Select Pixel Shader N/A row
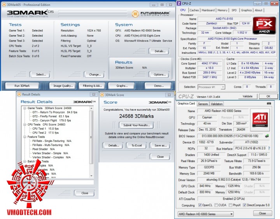Screen dimensions: 280x219 click(44, 149)
